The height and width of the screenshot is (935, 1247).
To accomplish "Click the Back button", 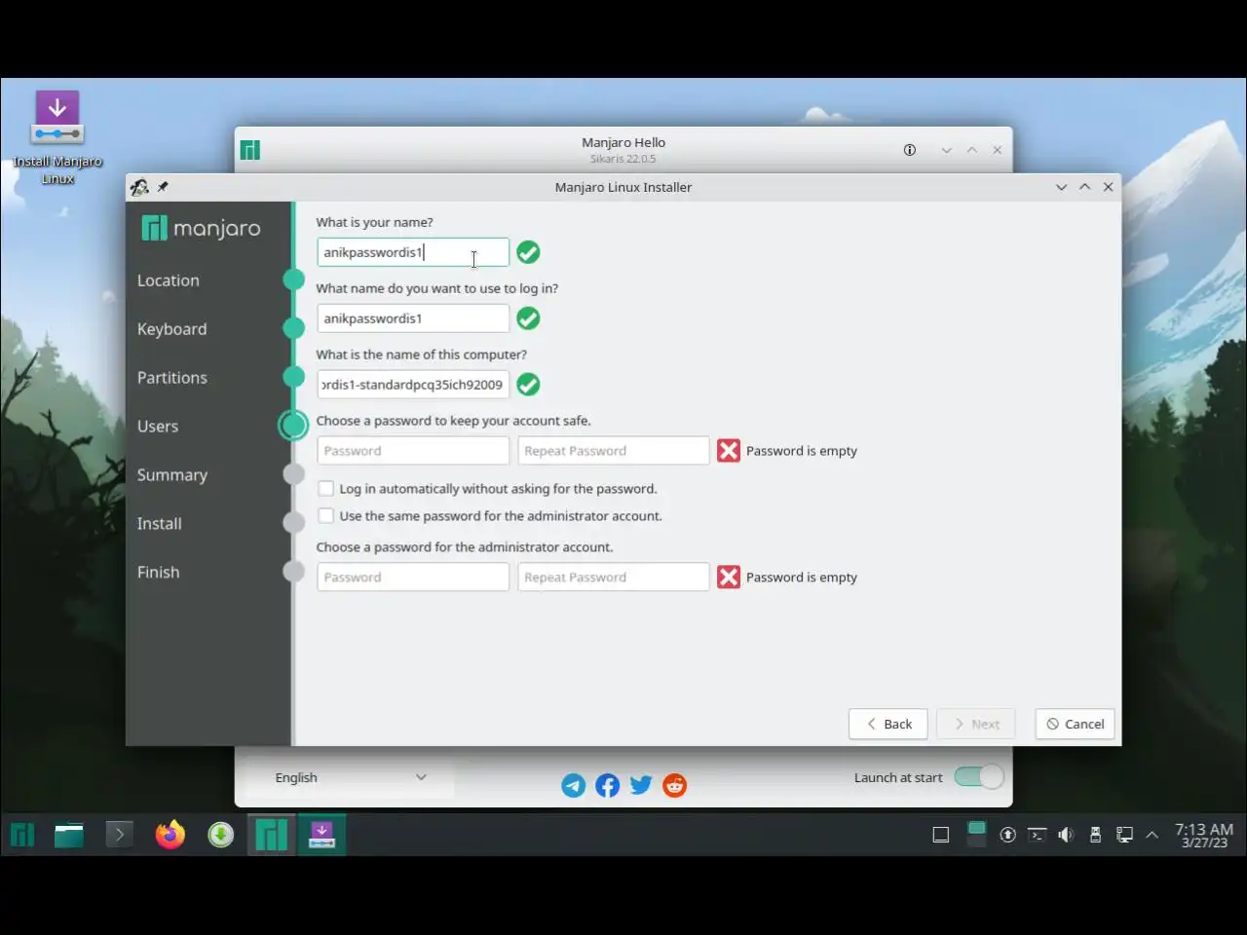I will coord(888,724).
